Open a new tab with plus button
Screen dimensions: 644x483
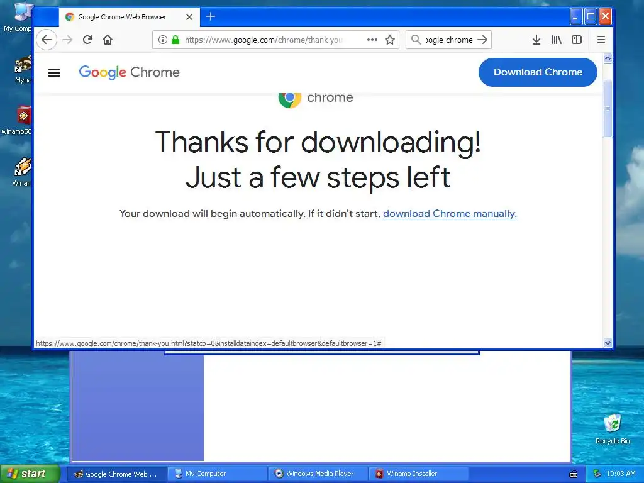click(x=211, y=16)
